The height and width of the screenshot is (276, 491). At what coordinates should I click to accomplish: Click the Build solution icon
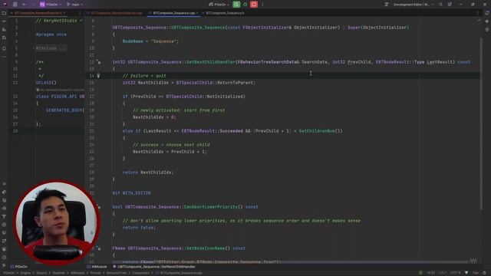387,5
